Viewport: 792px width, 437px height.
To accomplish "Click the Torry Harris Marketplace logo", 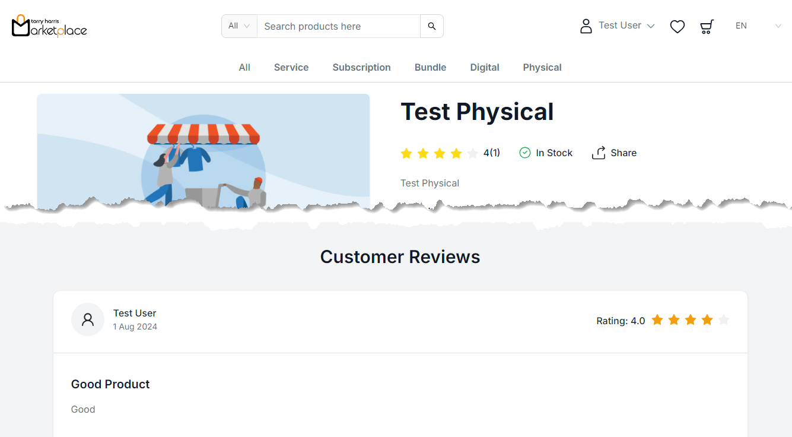I will point(49,26).
